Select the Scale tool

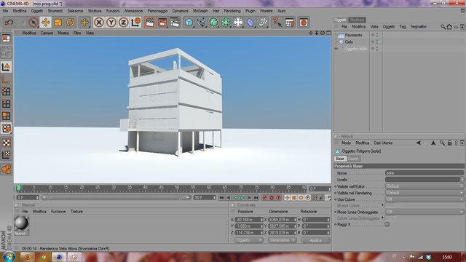pyautogui.click(x=58, y=23)
